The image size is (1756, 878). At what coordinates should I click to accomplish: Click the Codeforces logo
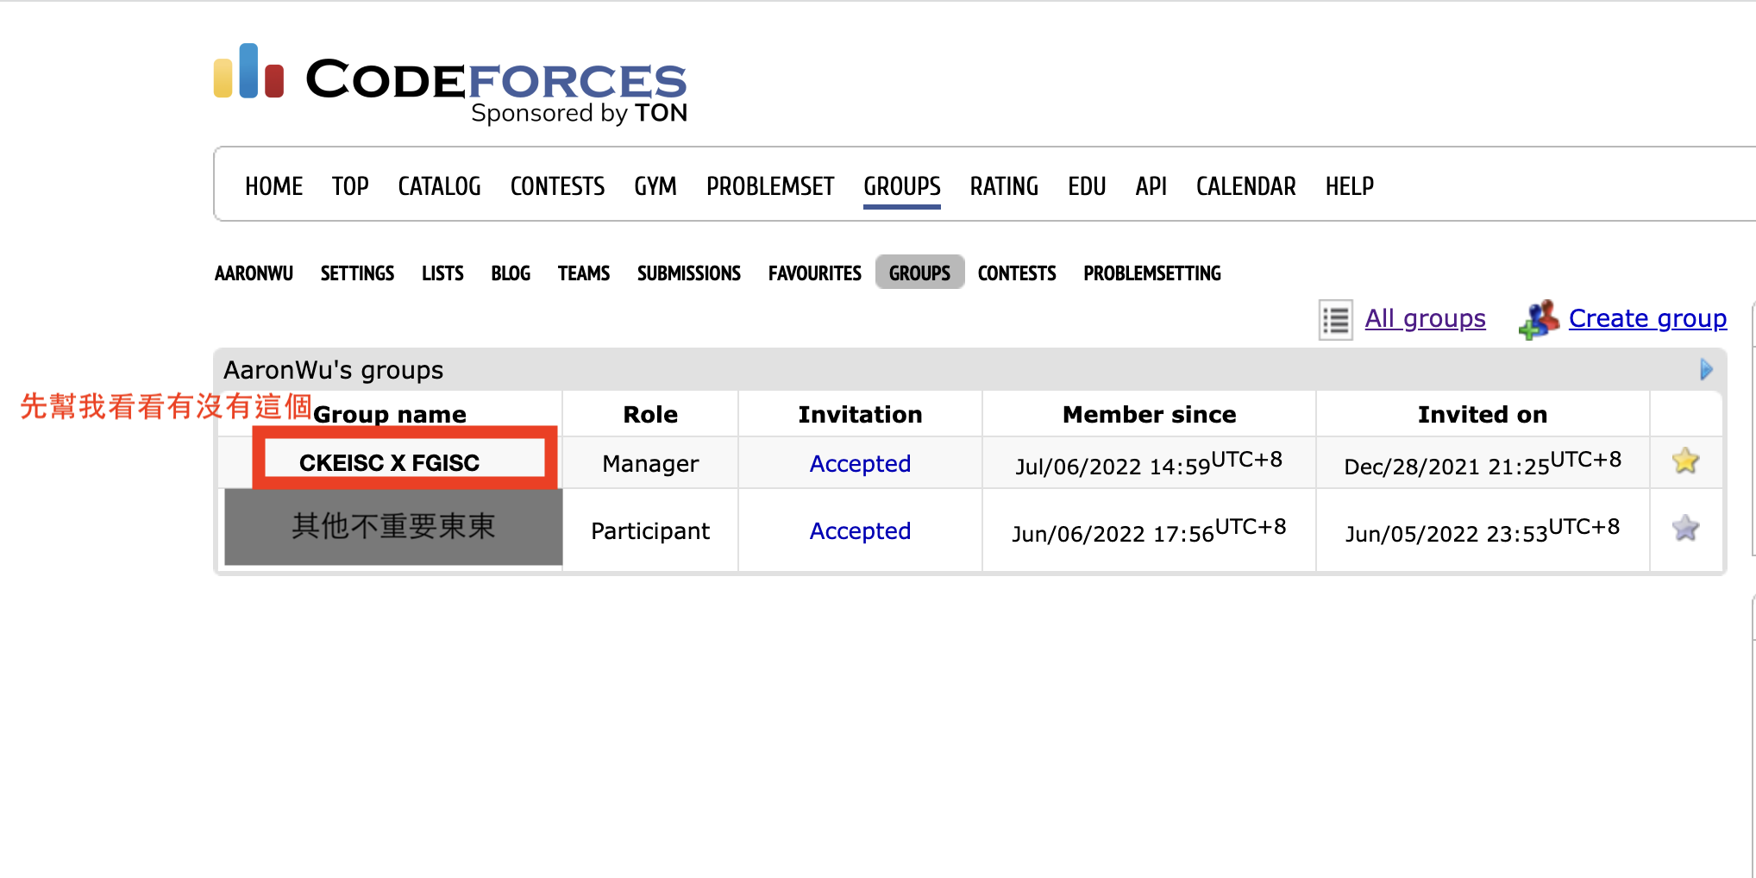450,84
